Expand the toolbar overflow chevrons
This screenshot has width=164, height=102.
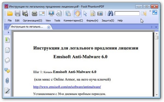(x=150, y=11)
